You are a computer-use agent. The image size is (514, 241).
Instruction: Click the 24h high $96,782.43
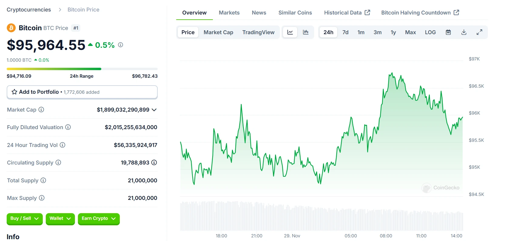tap(145, 76)
